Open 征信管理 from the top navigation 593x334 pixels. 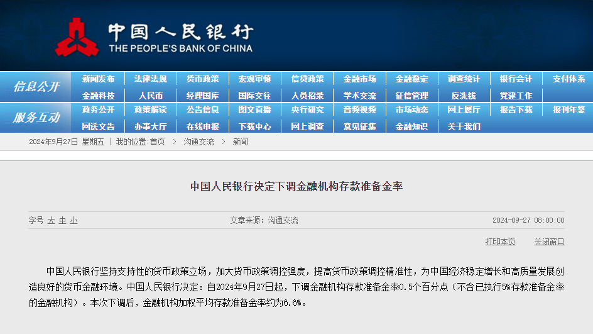pyautogui.click(x=411, y=96)
